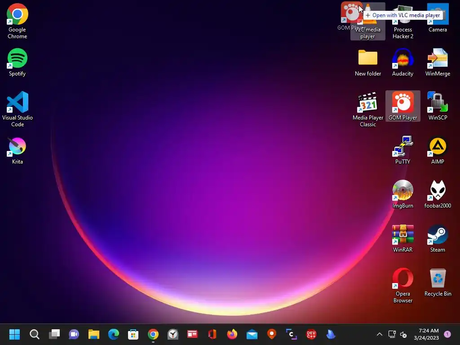Click the Process Hacker 2 desktop icon
The height and width of the screenshot is (345, 460).
[x=403, y=22]
